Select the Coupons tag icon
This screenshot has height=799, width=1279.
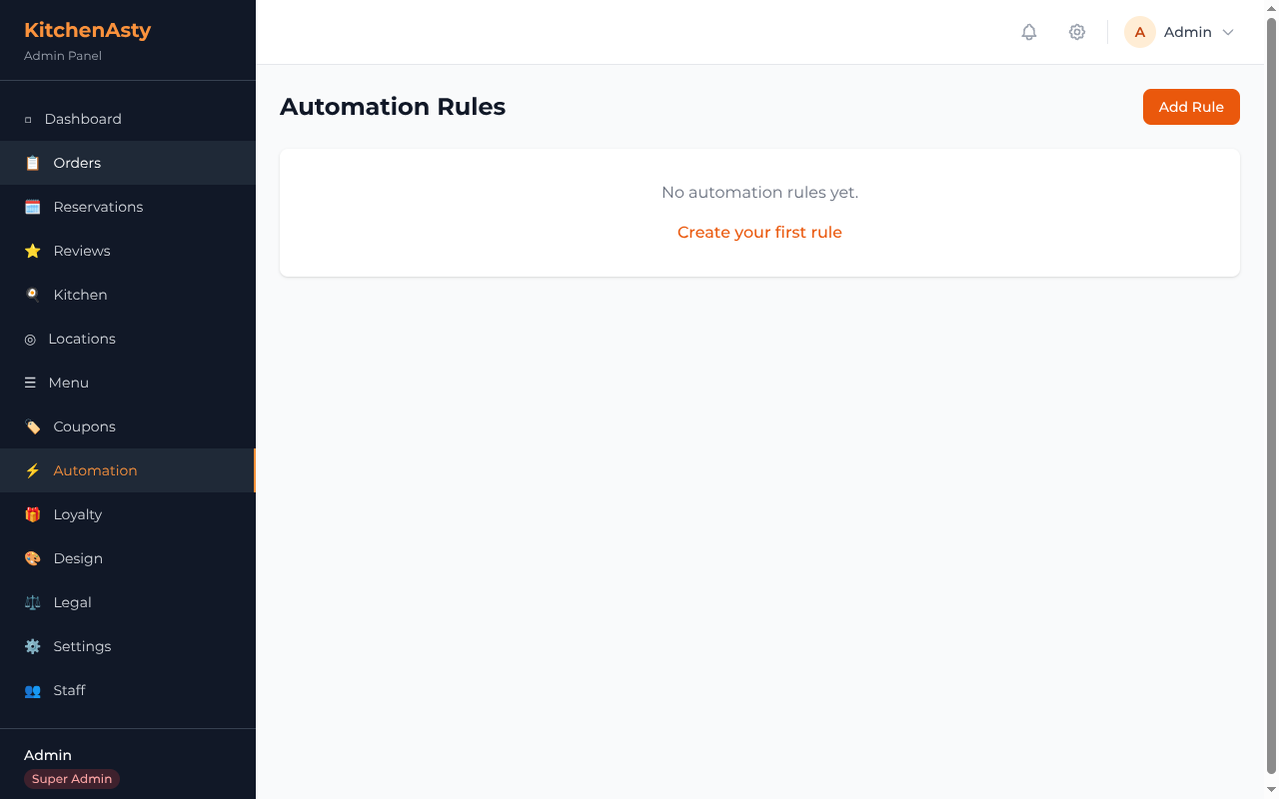coord(33,426)
